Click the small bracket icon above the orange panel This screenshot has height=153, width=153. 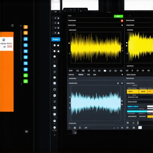[12, 25]
